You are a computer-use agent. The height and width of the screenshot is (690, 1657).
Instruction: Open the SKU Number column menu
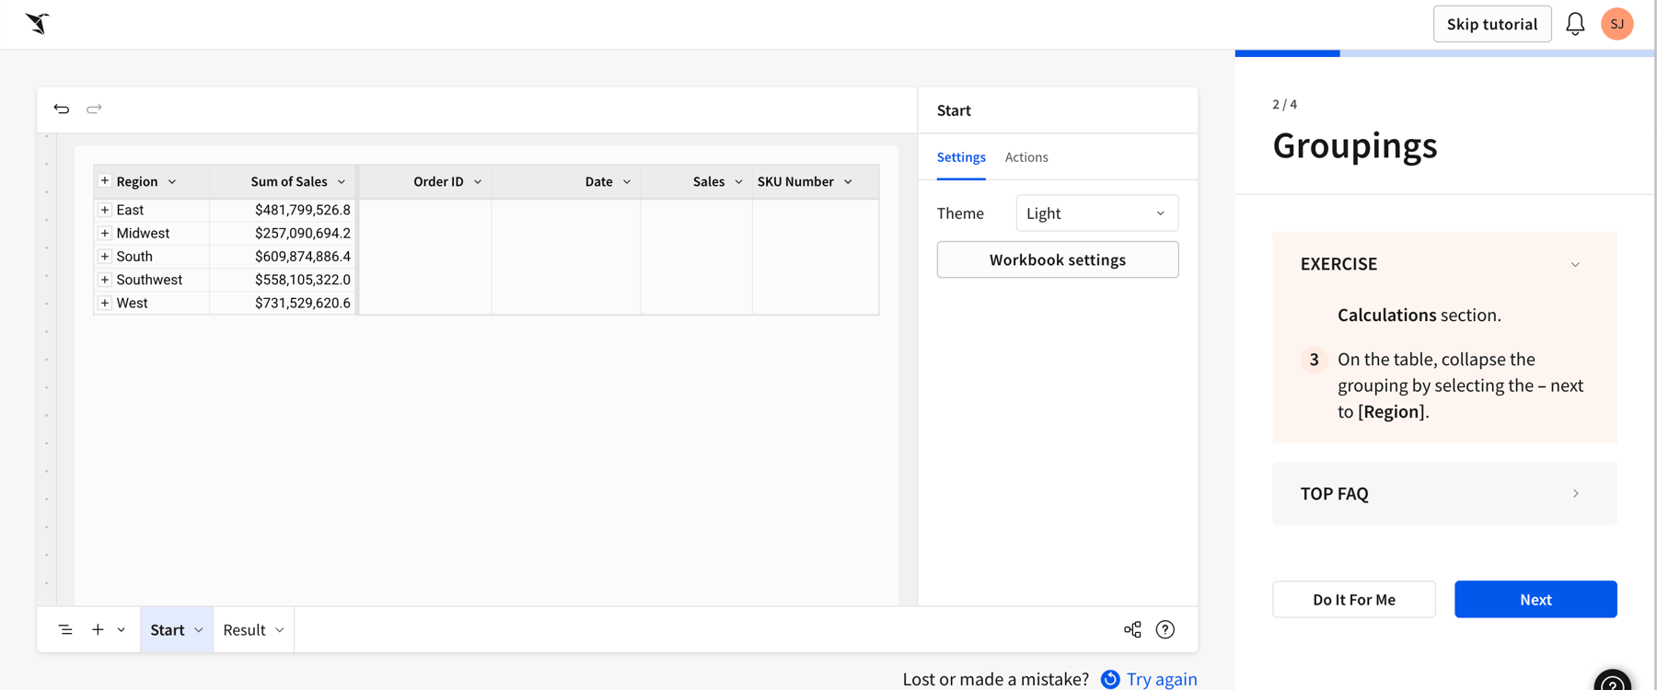(848, 182)
